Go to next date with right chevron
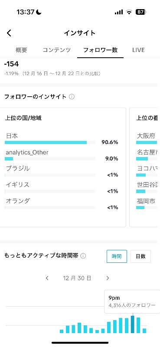The image size is (160, 347). tap(108, 278)
